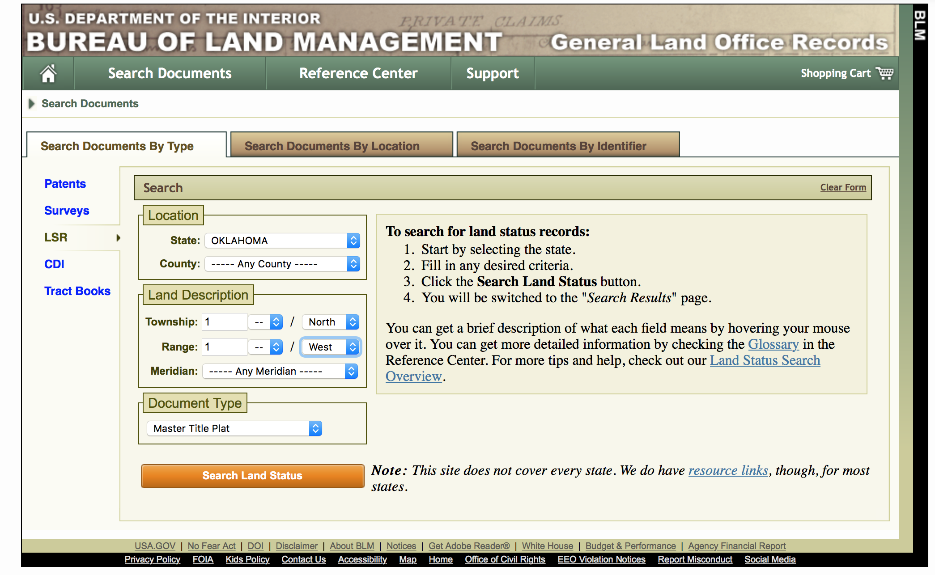Click the BLM vertical side tab

point(920,25)
